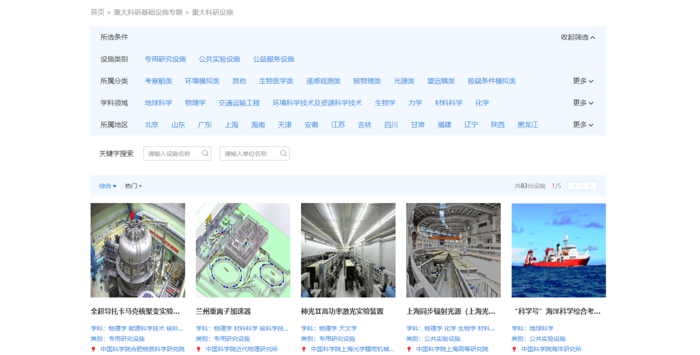700x355 pixels.
Task: Filter region by 福建
Action: point(445,125)
